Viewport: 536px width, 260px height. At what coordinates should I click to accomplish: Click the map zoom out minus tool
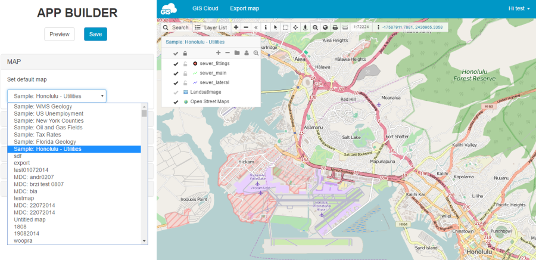click(x=246, y=27)
